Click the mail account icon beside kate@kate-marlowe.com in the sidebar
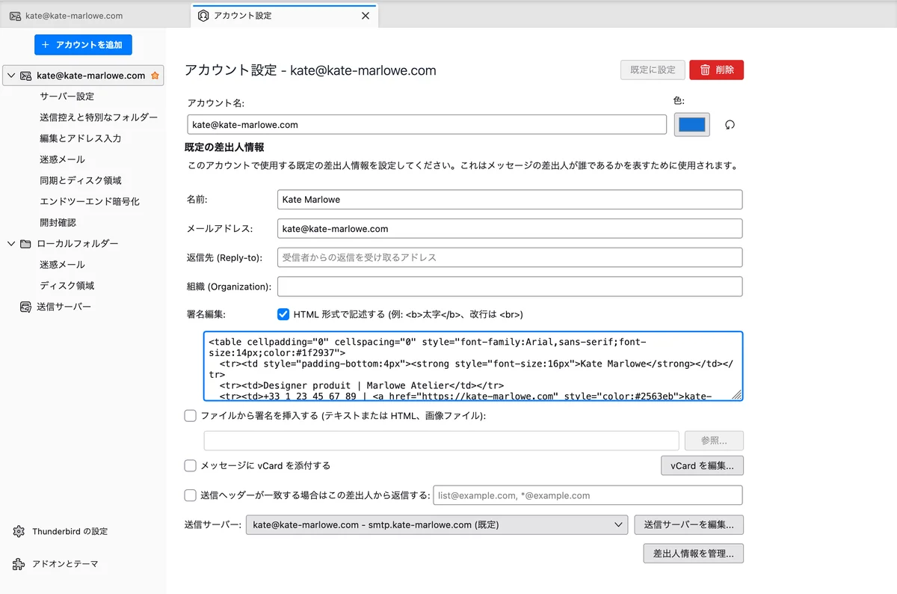This screenshot has width=897, height=594. pyautogui.click(x=25, y=76)
